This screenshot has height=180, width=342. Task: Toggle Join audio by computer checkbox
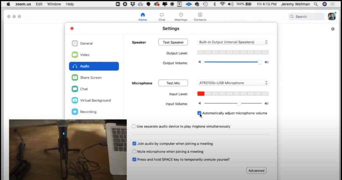pos(134,144)
